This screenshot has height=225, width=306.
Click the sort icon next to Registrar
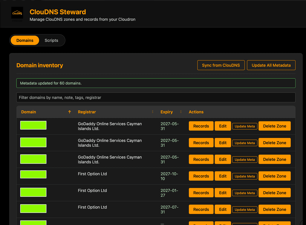pyautogui.click(x=152, y=112)
